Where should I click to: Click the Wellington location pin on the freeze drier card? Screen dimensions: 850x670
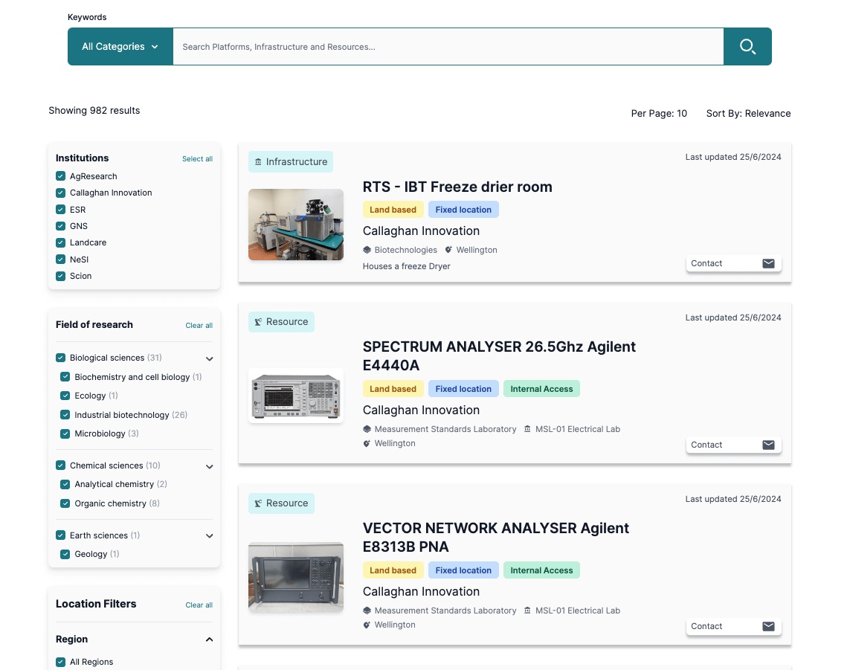(x=448, y=250)
